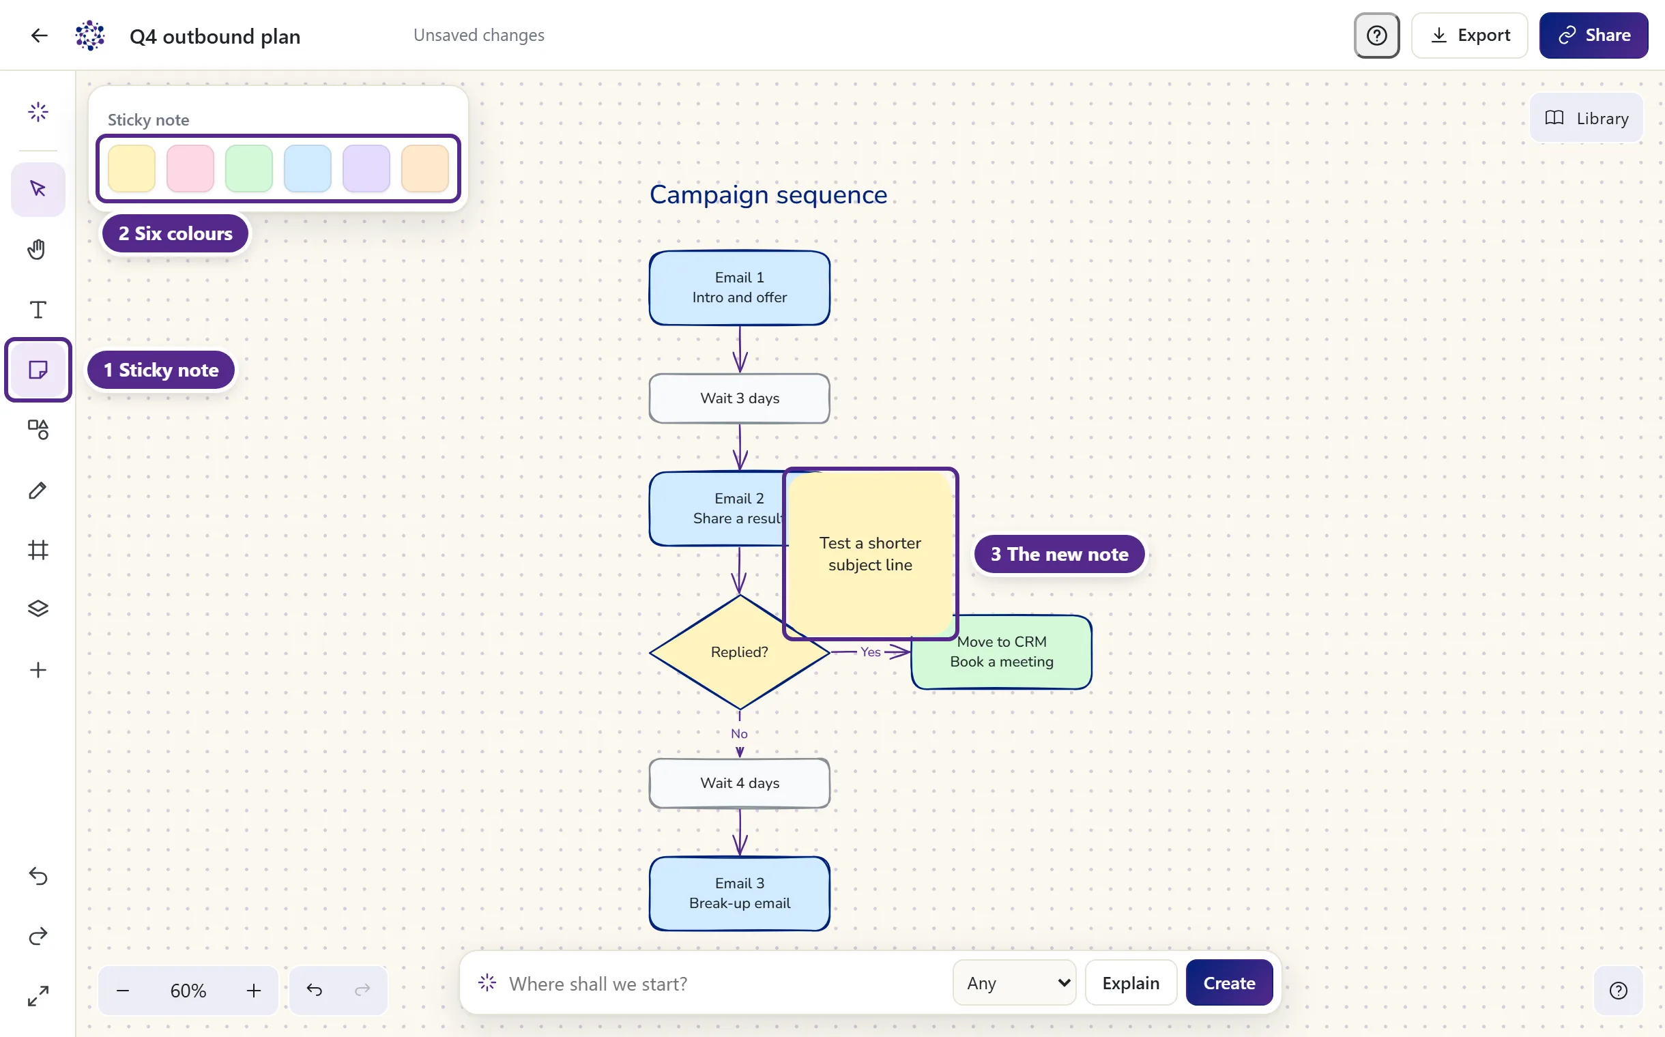Viewport: 1665px width, 1037px height.
Task: Zoom in with the plus button
Action: pos(254,991)
